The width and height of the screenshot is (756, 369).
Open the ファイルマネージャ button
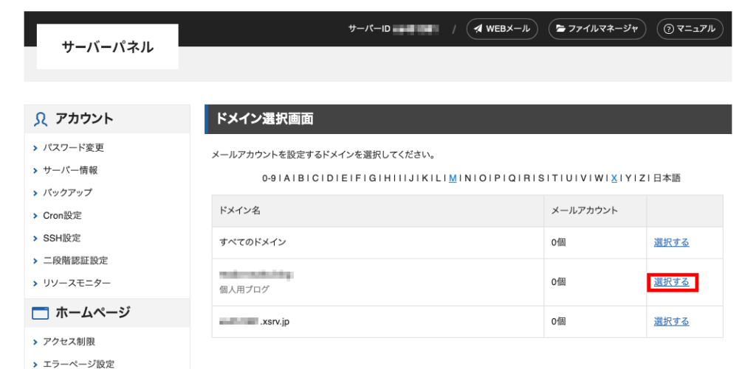click(597, 29)
